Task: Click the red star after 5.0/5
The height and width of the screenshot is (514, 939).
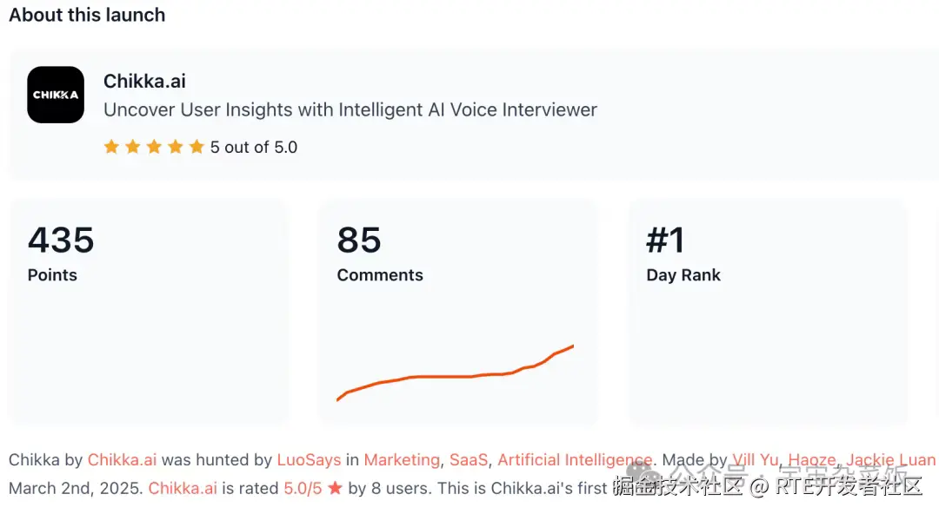Action: point(335,489)
